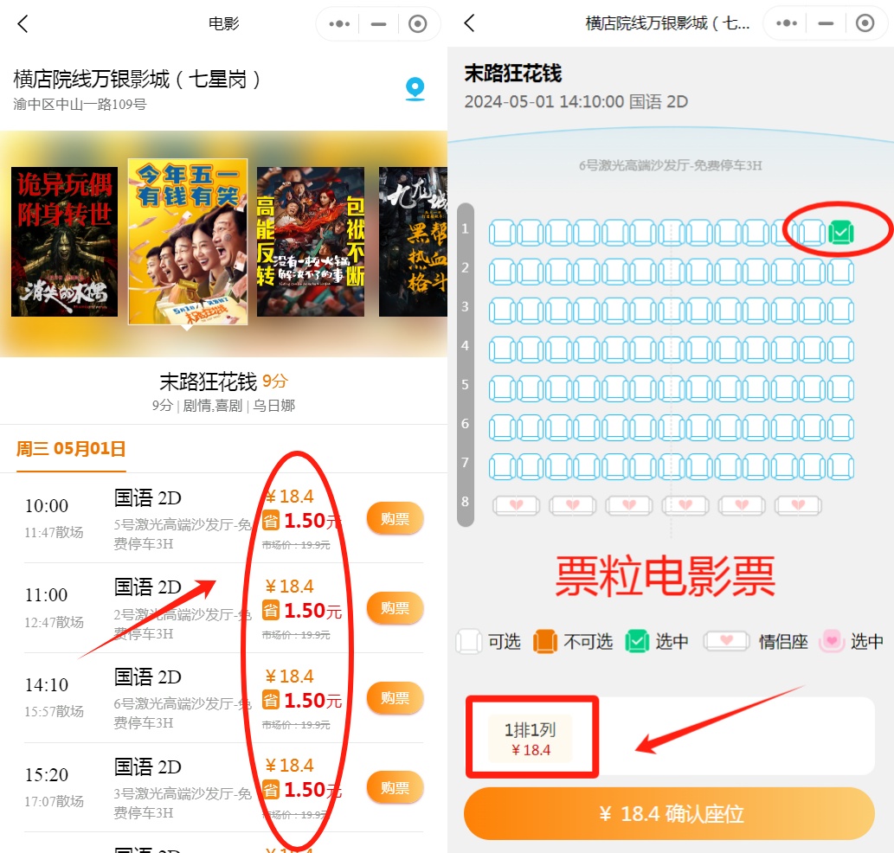Choose the hotpot comedy movie poster
This screenshot has height=853, width=894.
(x=310, y=241)
